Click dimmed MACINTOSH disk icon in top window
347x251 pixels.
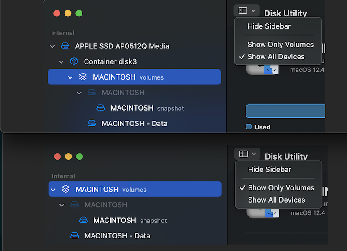(x=92, y=92)
